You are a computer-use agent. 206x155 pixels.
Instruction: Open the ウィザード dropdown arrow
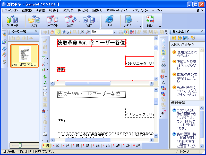(23, 21)
